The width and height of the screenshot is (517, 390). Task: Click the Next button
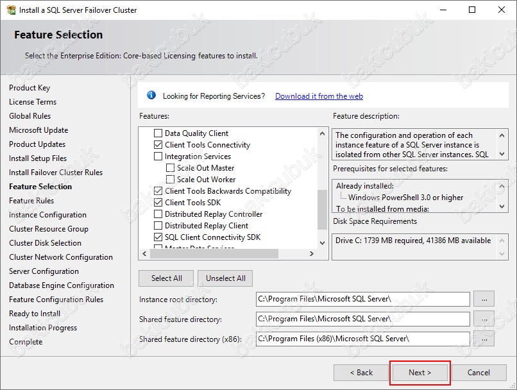(420, 373)
